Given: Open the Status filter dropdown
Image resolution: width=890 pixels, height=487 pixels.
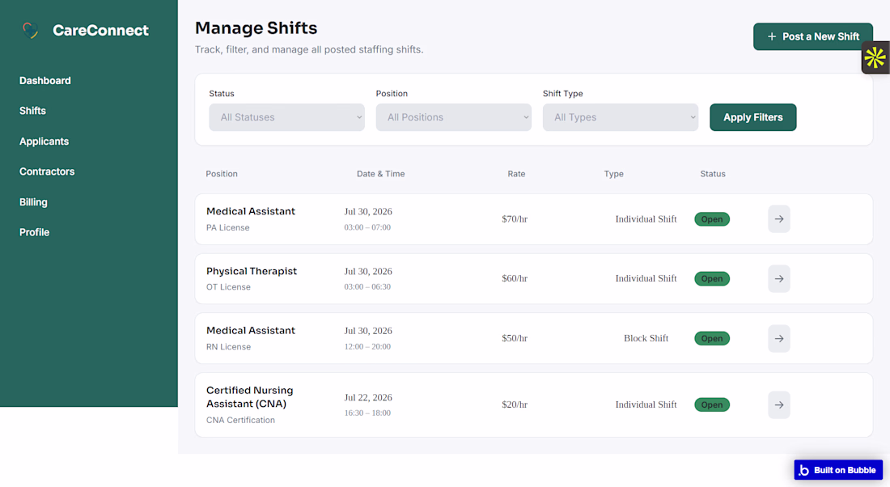Looking at the screenshot, I should pyautogui.click(x=286, y=117).
